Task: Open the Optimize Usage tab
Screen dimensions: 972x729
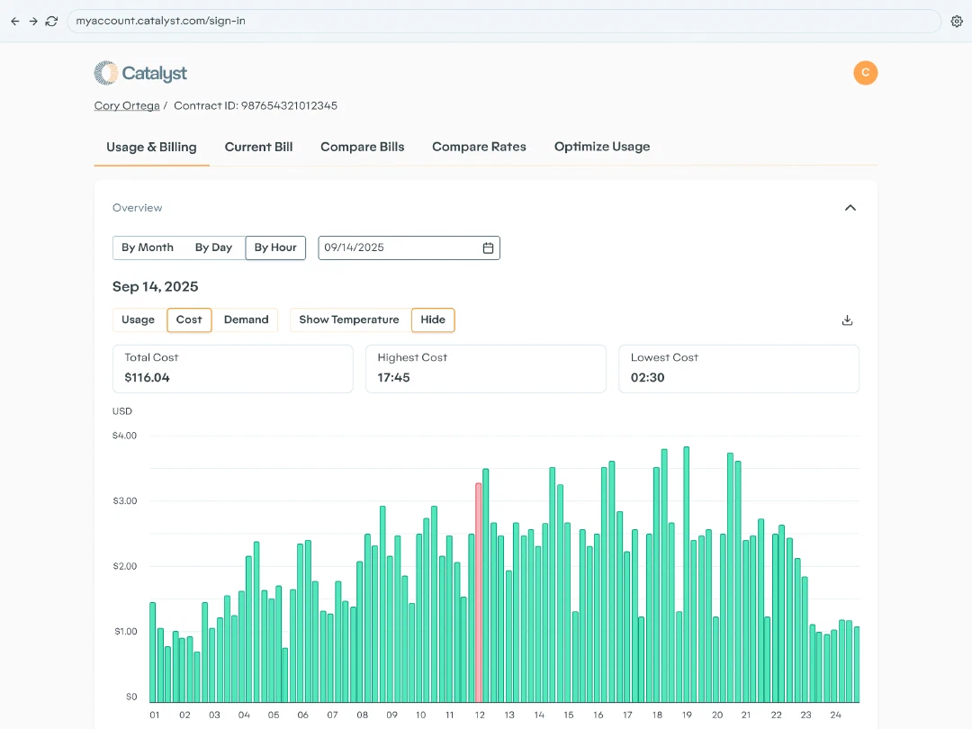Action: (x=602, y=147)
